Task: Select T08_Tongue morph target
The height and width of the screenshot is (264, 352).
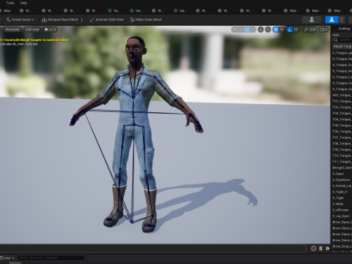Action: pos(342,144)
